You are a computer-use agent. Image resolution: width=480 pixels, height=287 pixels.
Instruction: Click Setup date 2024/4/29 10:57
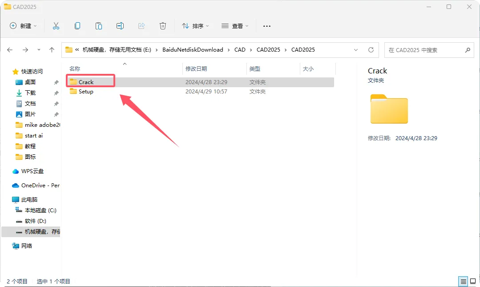(206, 92)
